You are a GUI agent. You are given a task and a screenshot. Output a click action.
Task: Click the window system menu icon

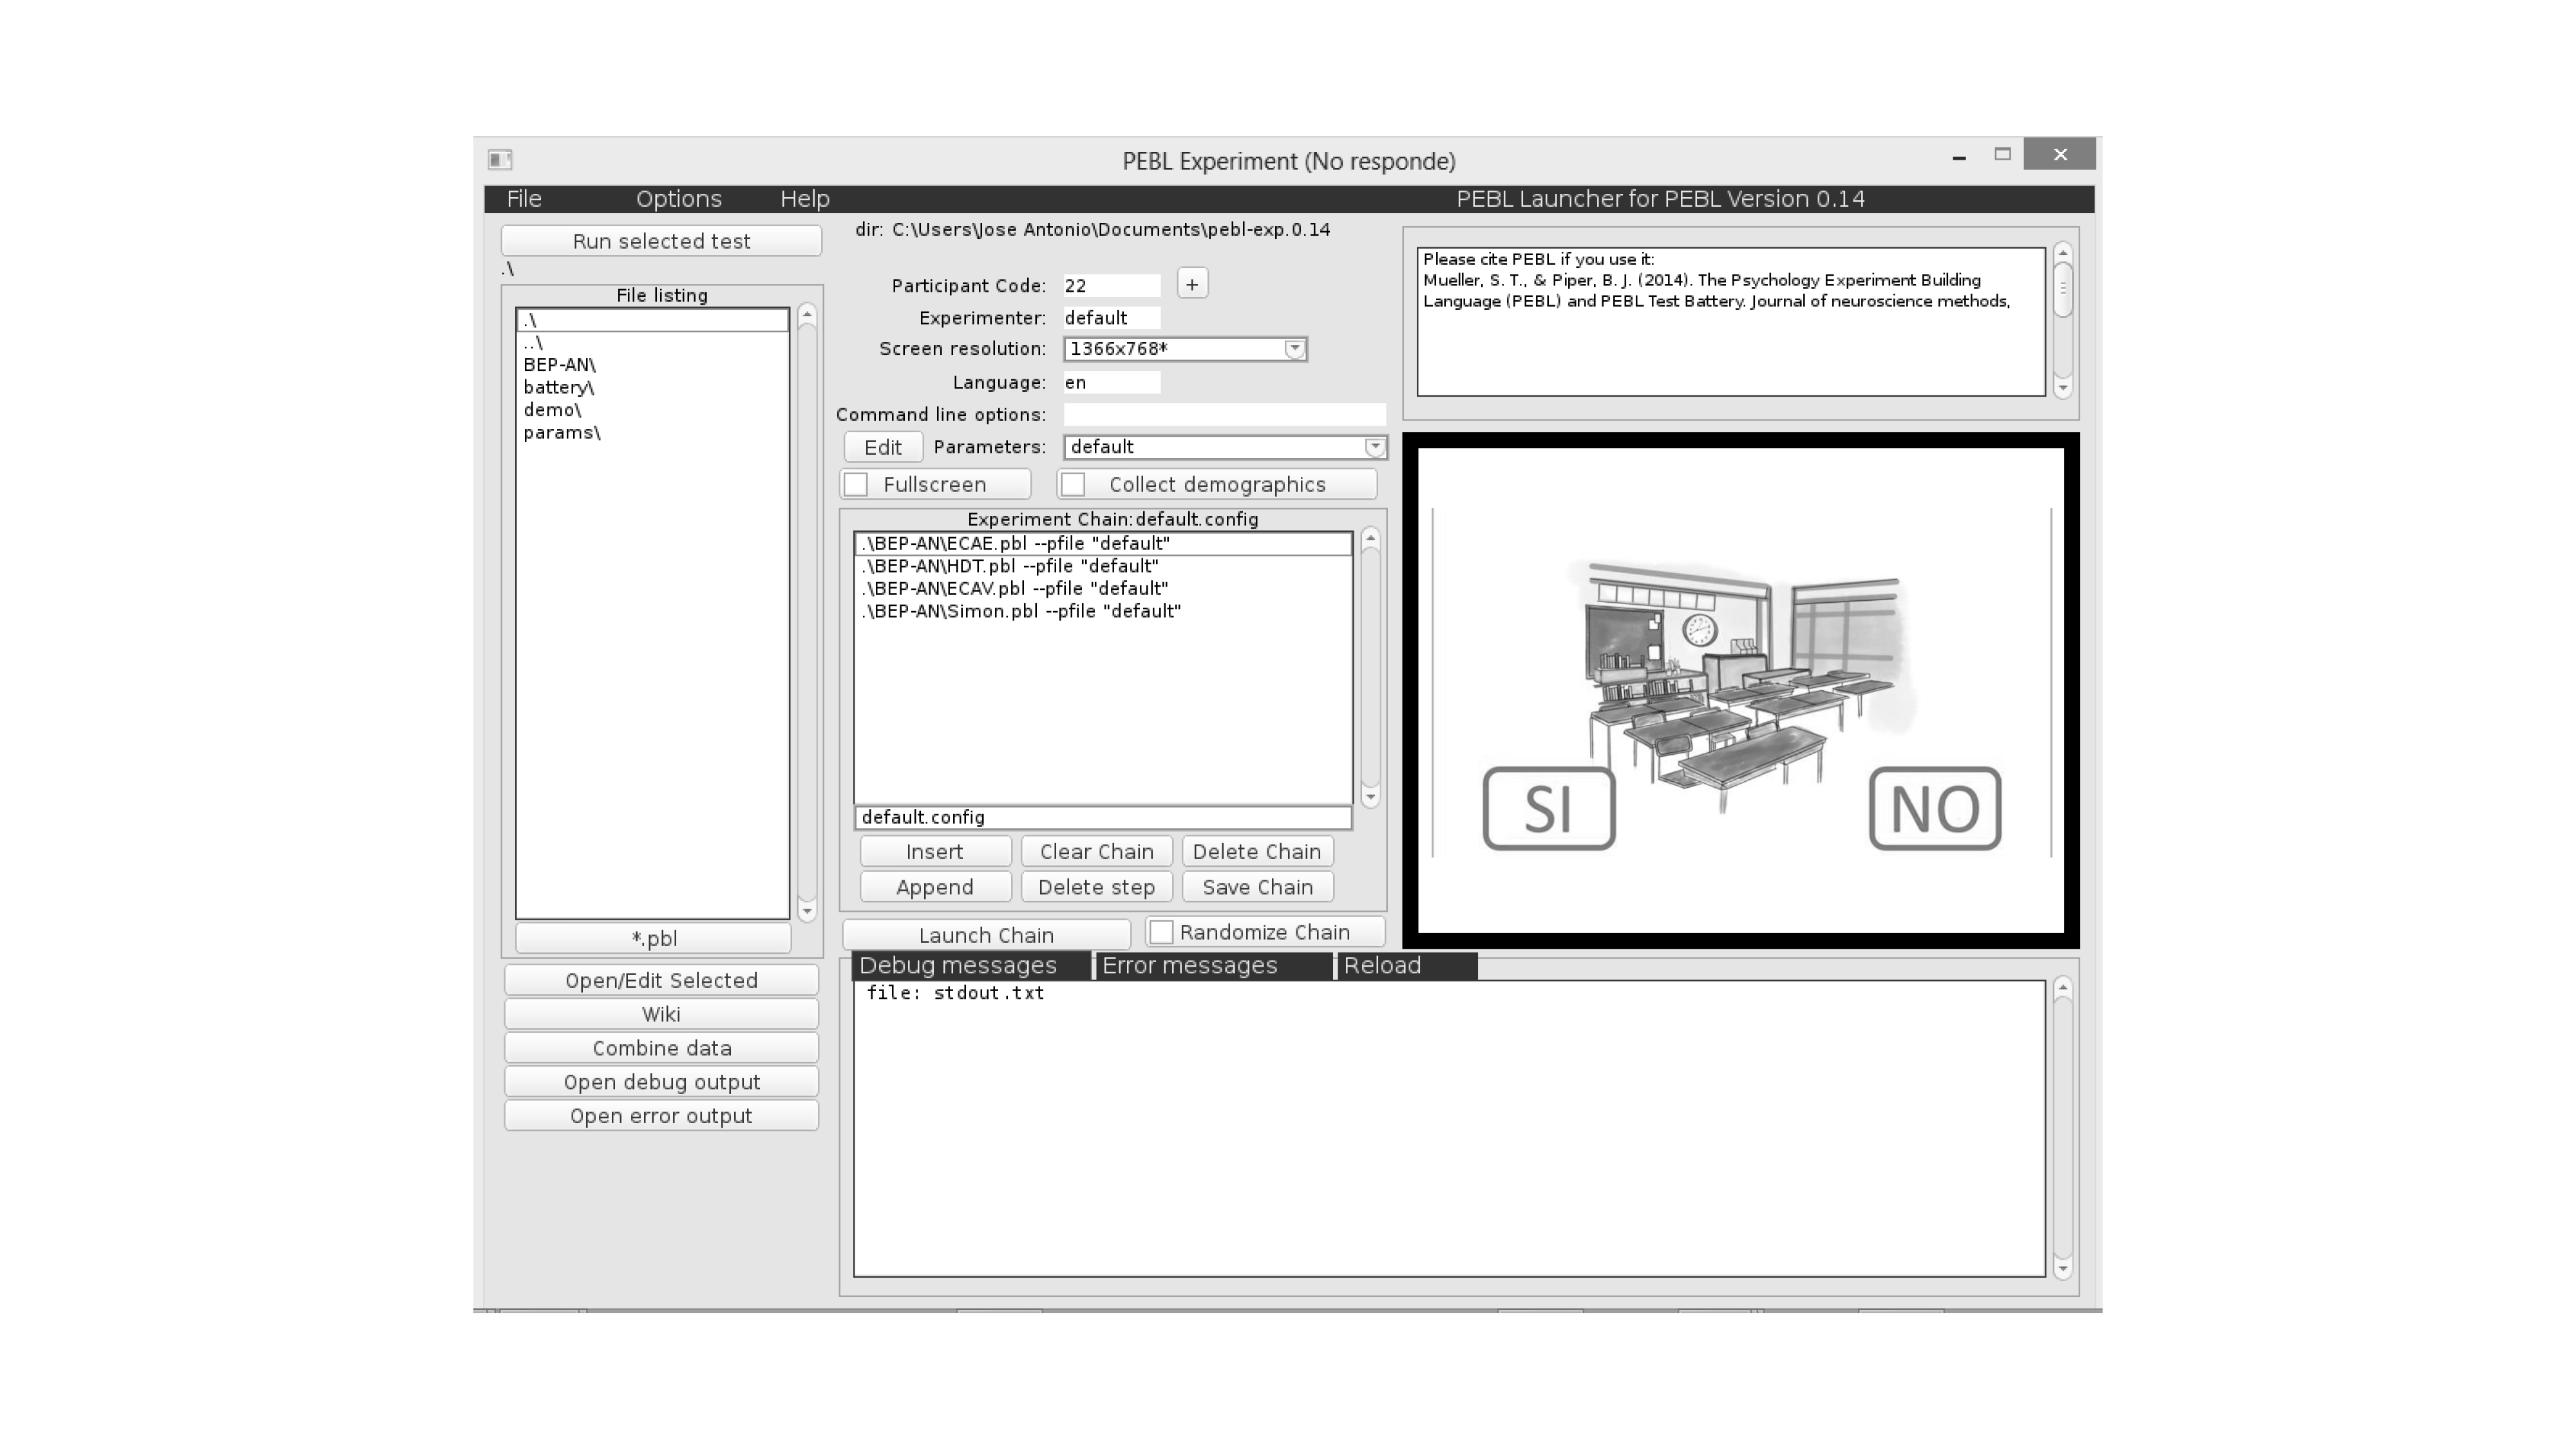(x=500, y=159)
